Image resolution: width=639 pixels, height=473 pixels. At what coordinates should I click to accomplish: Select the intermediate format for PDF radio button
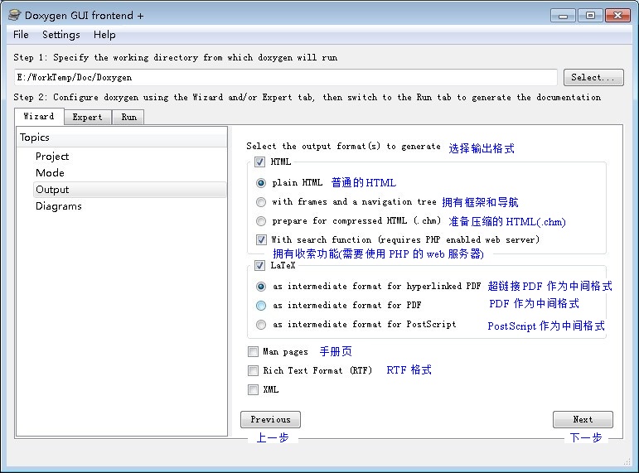pyautogui.click(x=261, y=306)
